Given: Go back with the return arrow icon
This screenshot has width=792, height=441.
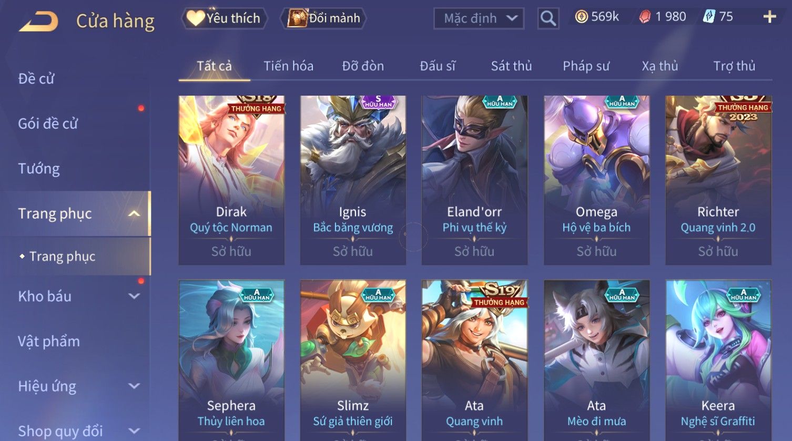Looking at the screenshot, I should [x=38, y=22].
